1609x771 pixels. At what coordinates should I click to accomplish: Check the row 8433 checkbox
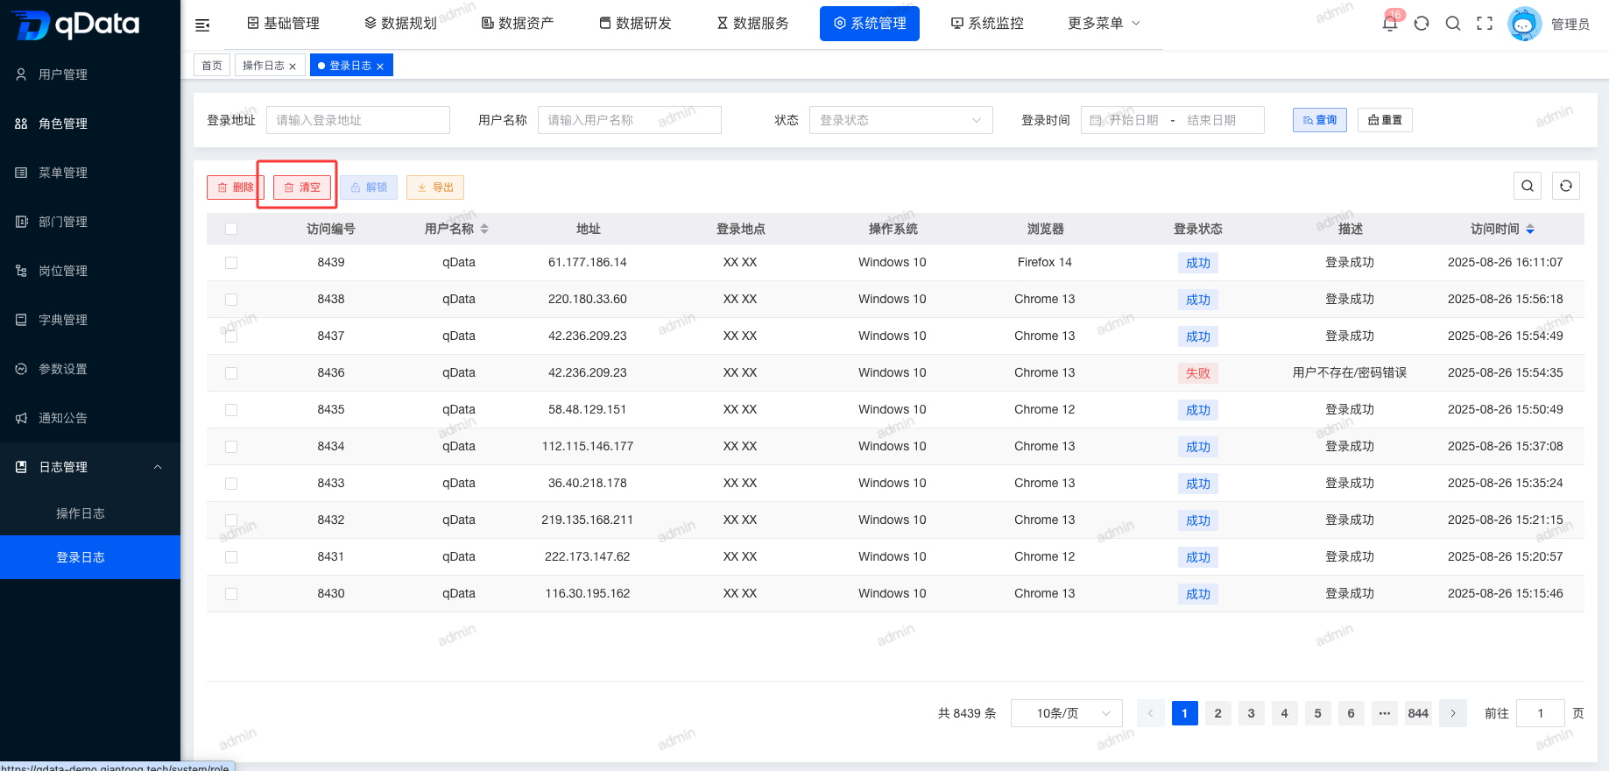click(231, 484)
